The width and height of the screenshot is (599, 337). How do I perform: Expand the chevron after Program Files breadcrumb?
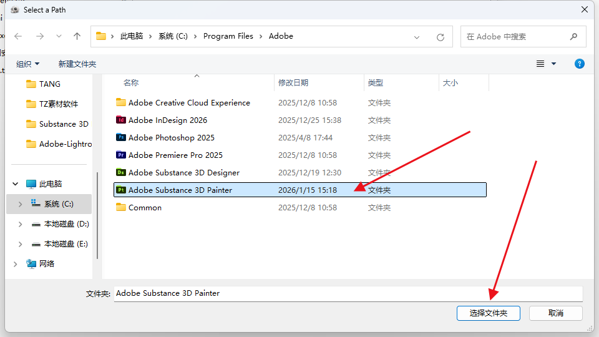click(261, 36)
